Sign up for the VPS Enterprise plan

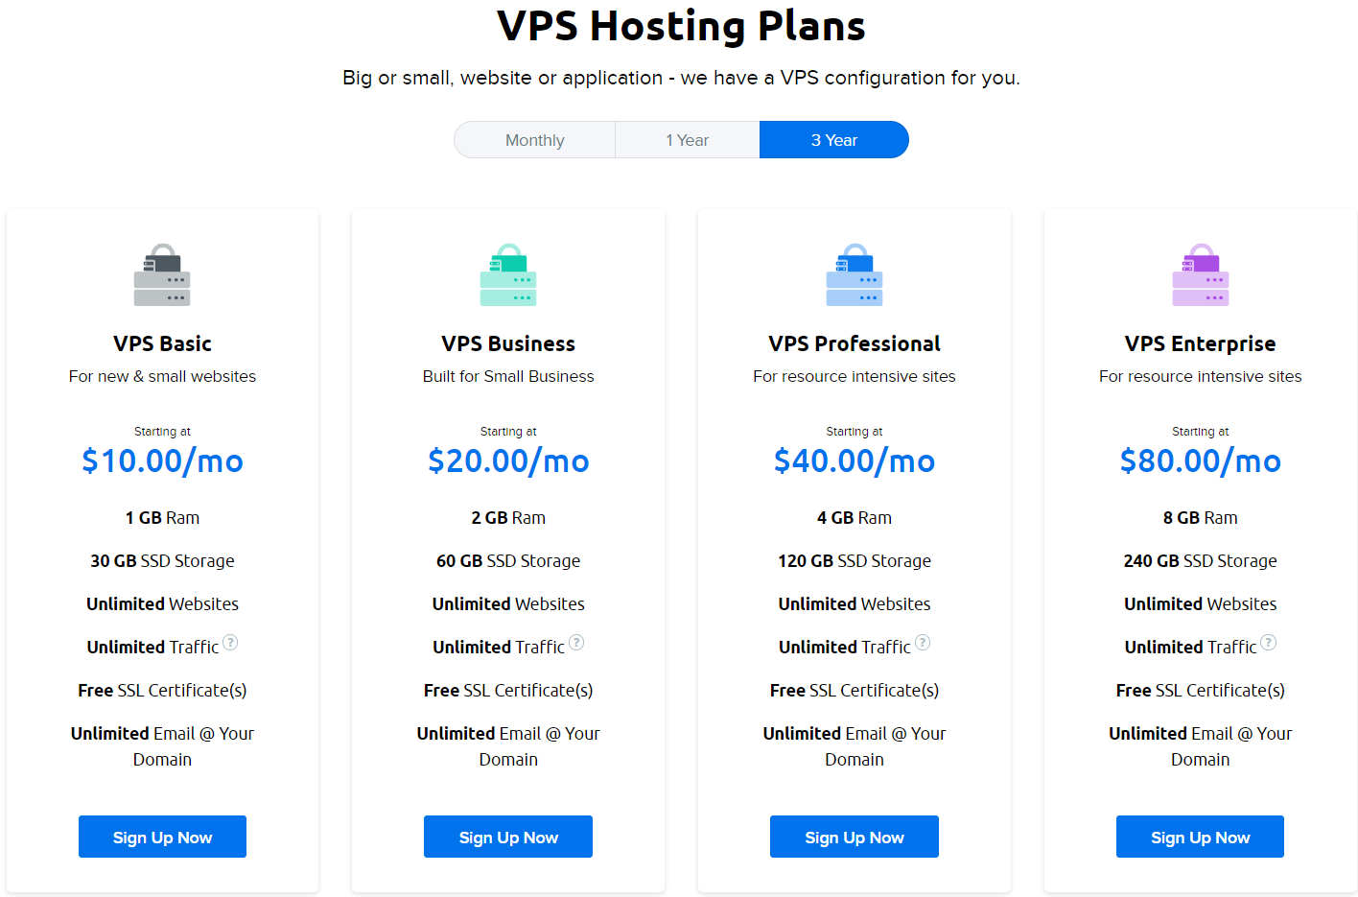pyautogui.click(x=1200, y=837)
